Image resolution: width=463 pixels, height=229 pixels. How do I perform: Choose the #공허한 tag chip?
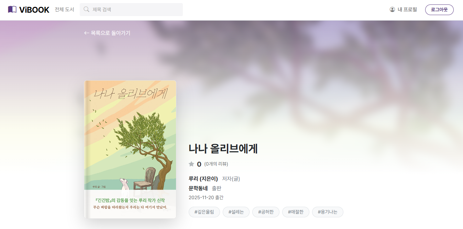pyautogui.click(x=266, y=212)
